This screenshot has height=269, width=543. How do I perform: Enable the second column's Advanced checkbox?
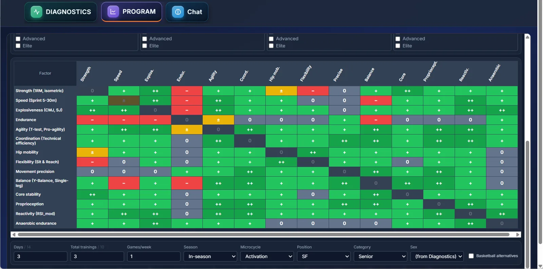(145, 39)
